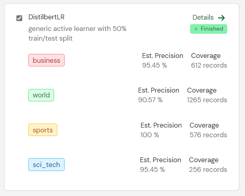
Task: Click sports Est. Precision 100 % value
Action: tap(149, 135)
